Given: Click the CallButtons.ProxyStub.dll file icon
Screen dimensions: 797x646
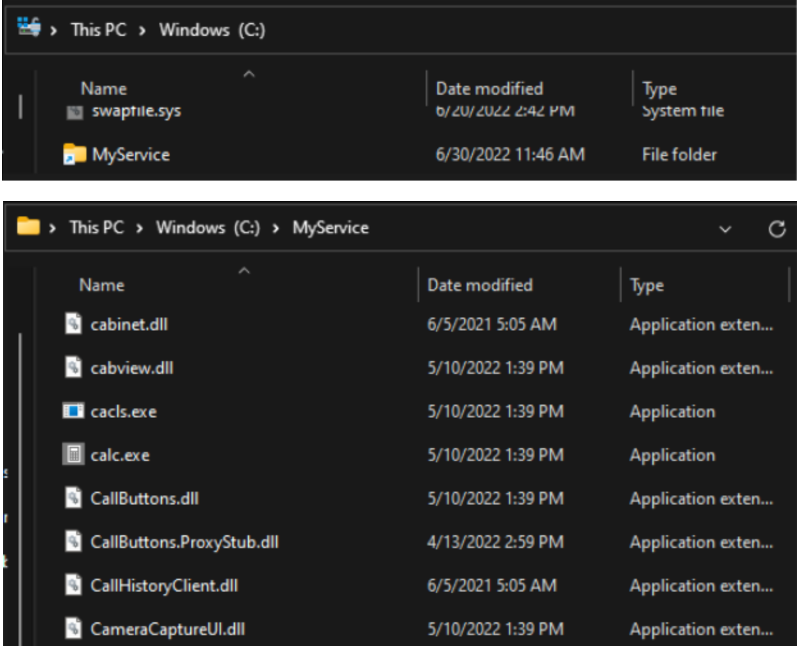Looking at the screenshot, I should (74, 542).
